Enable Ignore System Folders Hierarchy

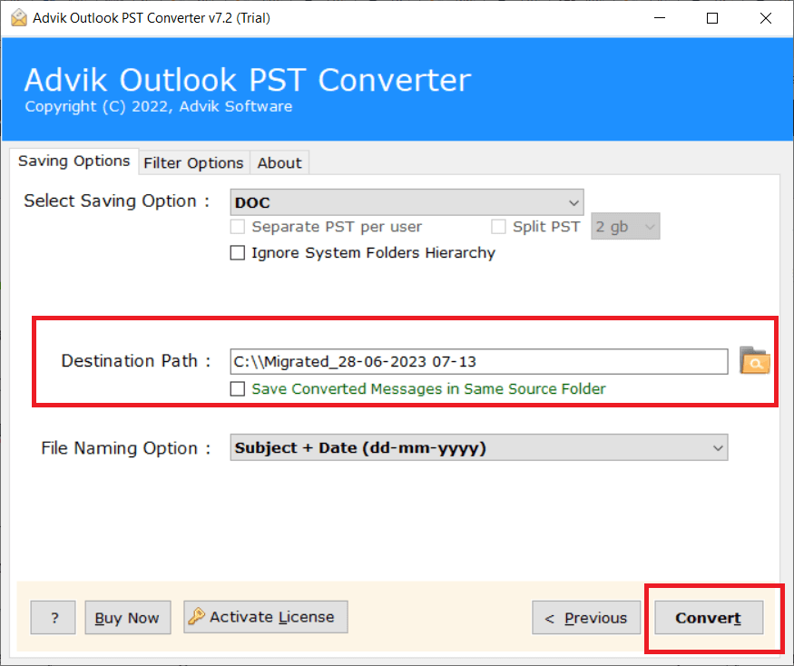click(238, 253)
